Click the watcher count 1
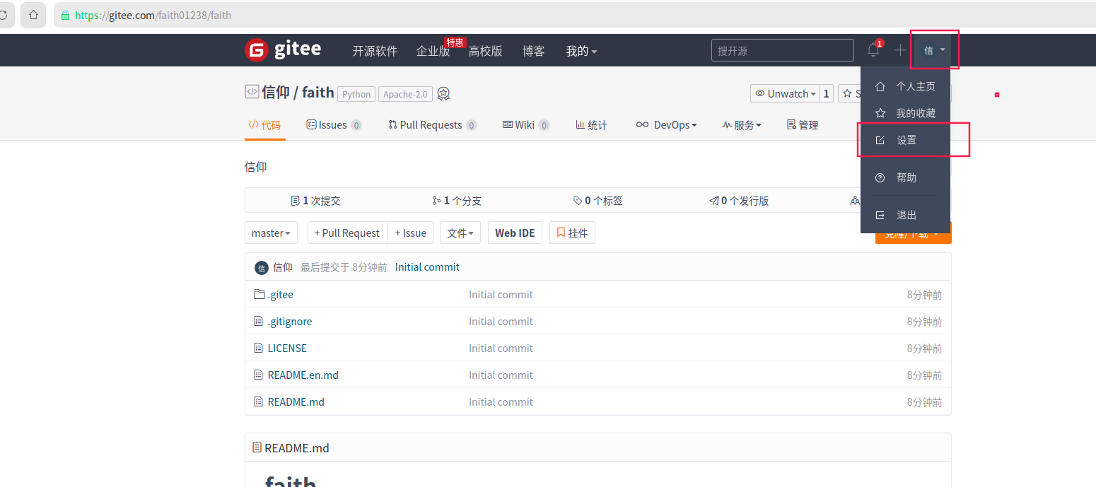 point(826,93)
